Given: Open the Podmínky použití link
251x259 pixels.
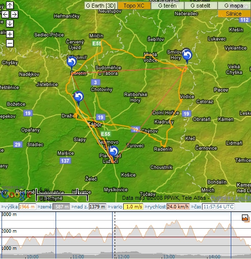Looking at the screenshot, I should click(231, 198).
